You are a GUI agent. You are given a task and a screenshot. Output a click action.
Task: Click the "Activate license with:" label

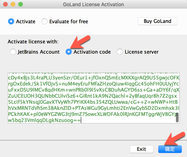33,41
